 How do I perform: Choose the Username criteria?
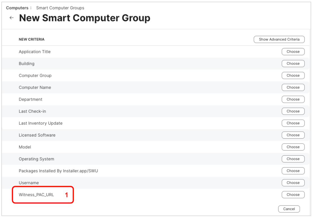tap(293, 183)
